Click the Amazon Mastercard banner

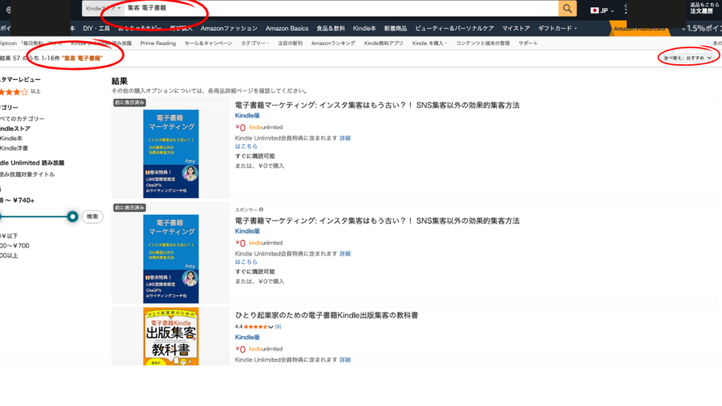(x=639, y=29)
